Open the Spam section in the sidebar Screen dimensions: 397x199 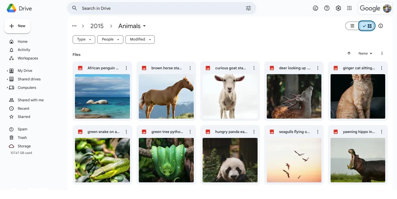tap(22, 129)
